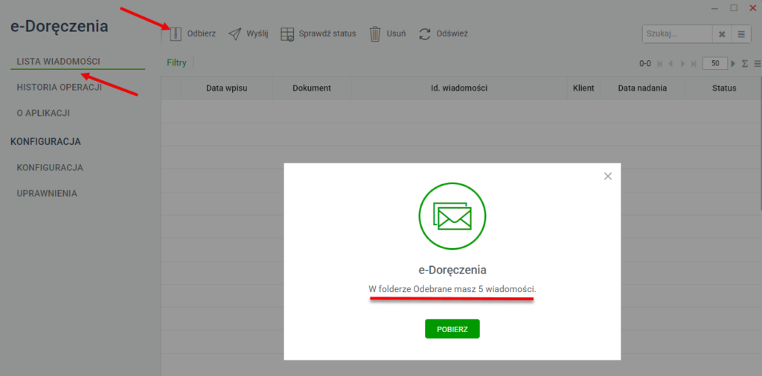Click the Filtry link

pos(176,63)
